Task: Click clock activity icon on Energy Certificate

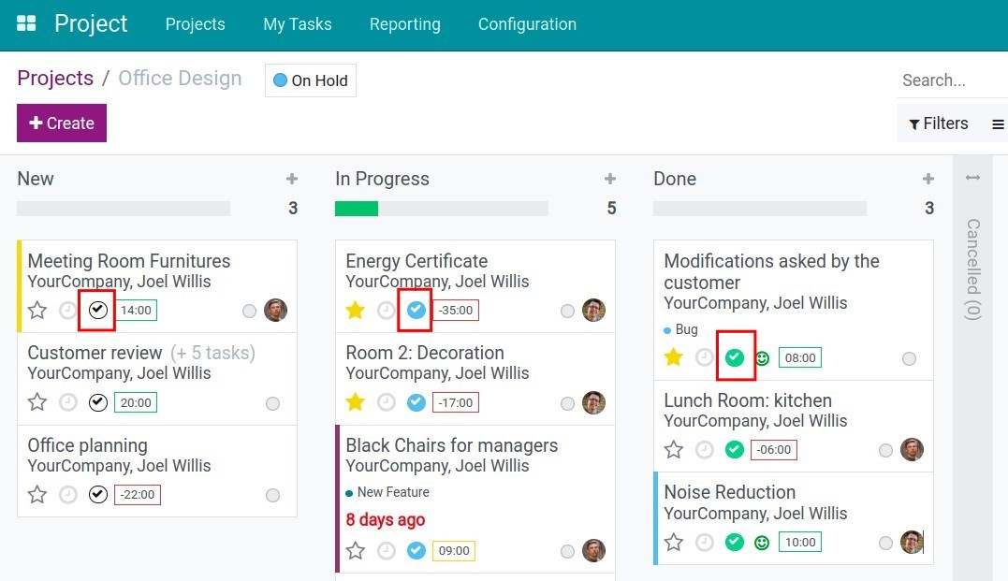Action: click(x=387, y=311)
